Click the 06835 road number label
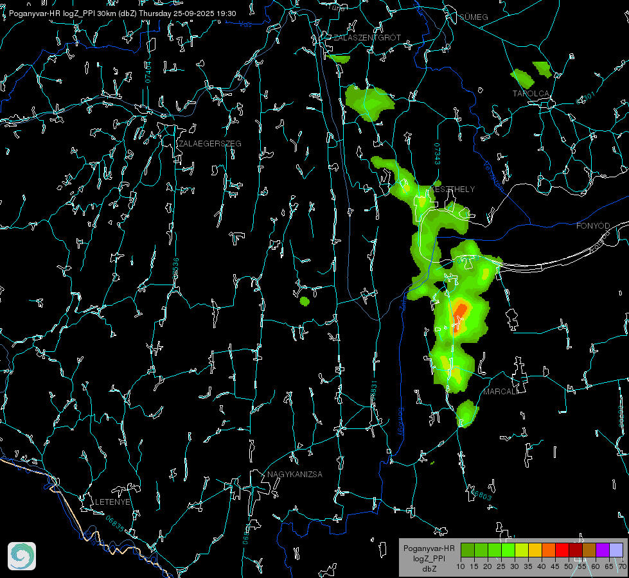The image size is (629, 578). pyautogui.click(x=115, y=523)
